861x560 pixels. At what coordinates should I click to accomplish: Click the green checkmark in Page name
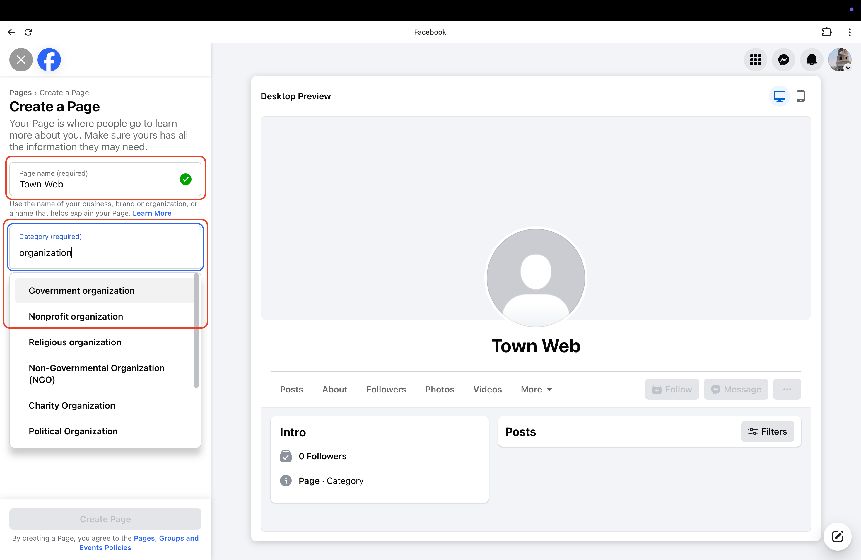[186, 179]
